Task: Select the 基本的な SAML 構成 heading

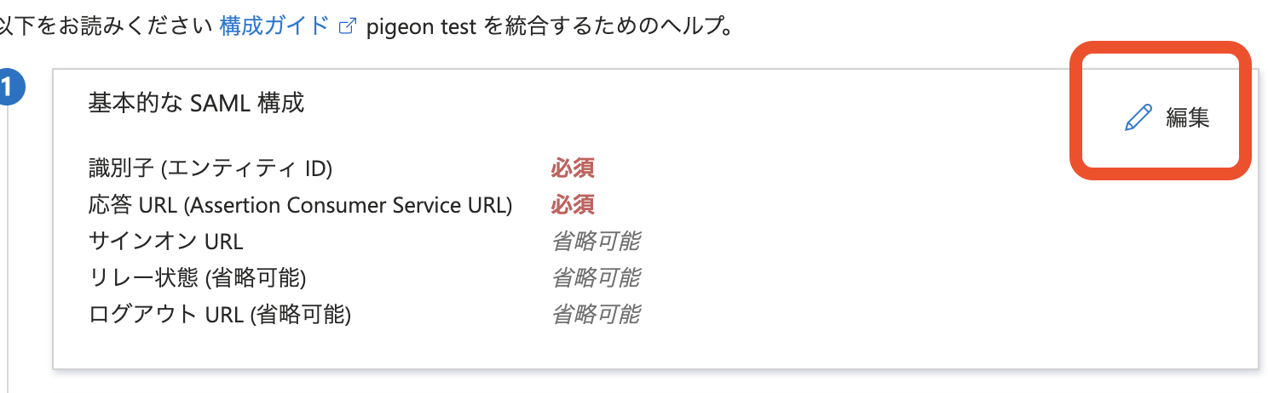Action: (x=196, y=103)
